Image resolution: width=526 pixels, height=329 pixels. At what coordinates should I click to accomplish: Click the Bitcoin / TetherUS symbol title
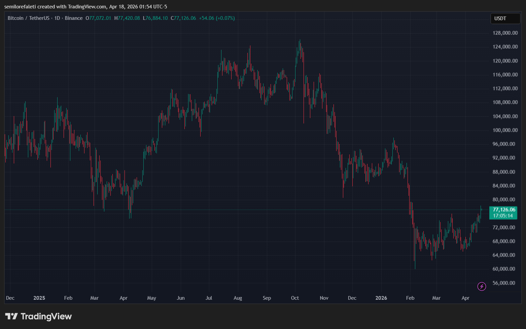coord(28,18)
